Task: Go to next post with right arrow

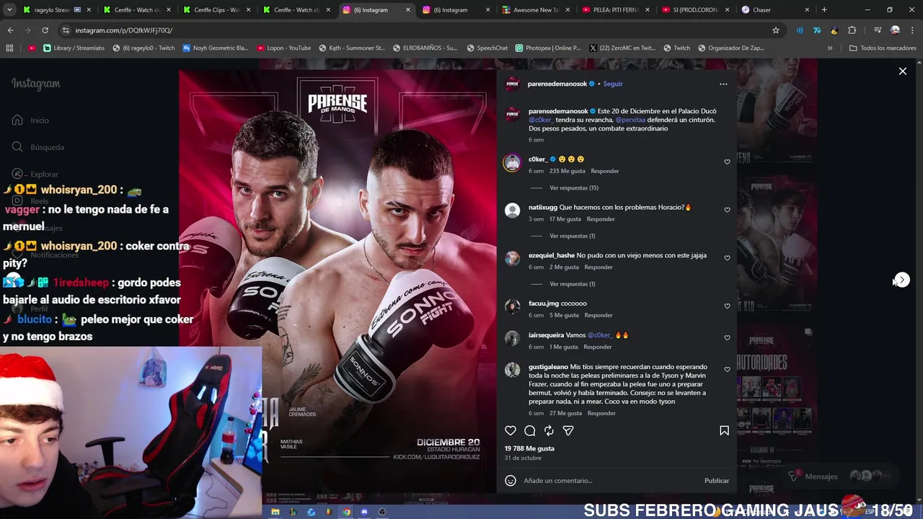Action: tap(902, 280)
